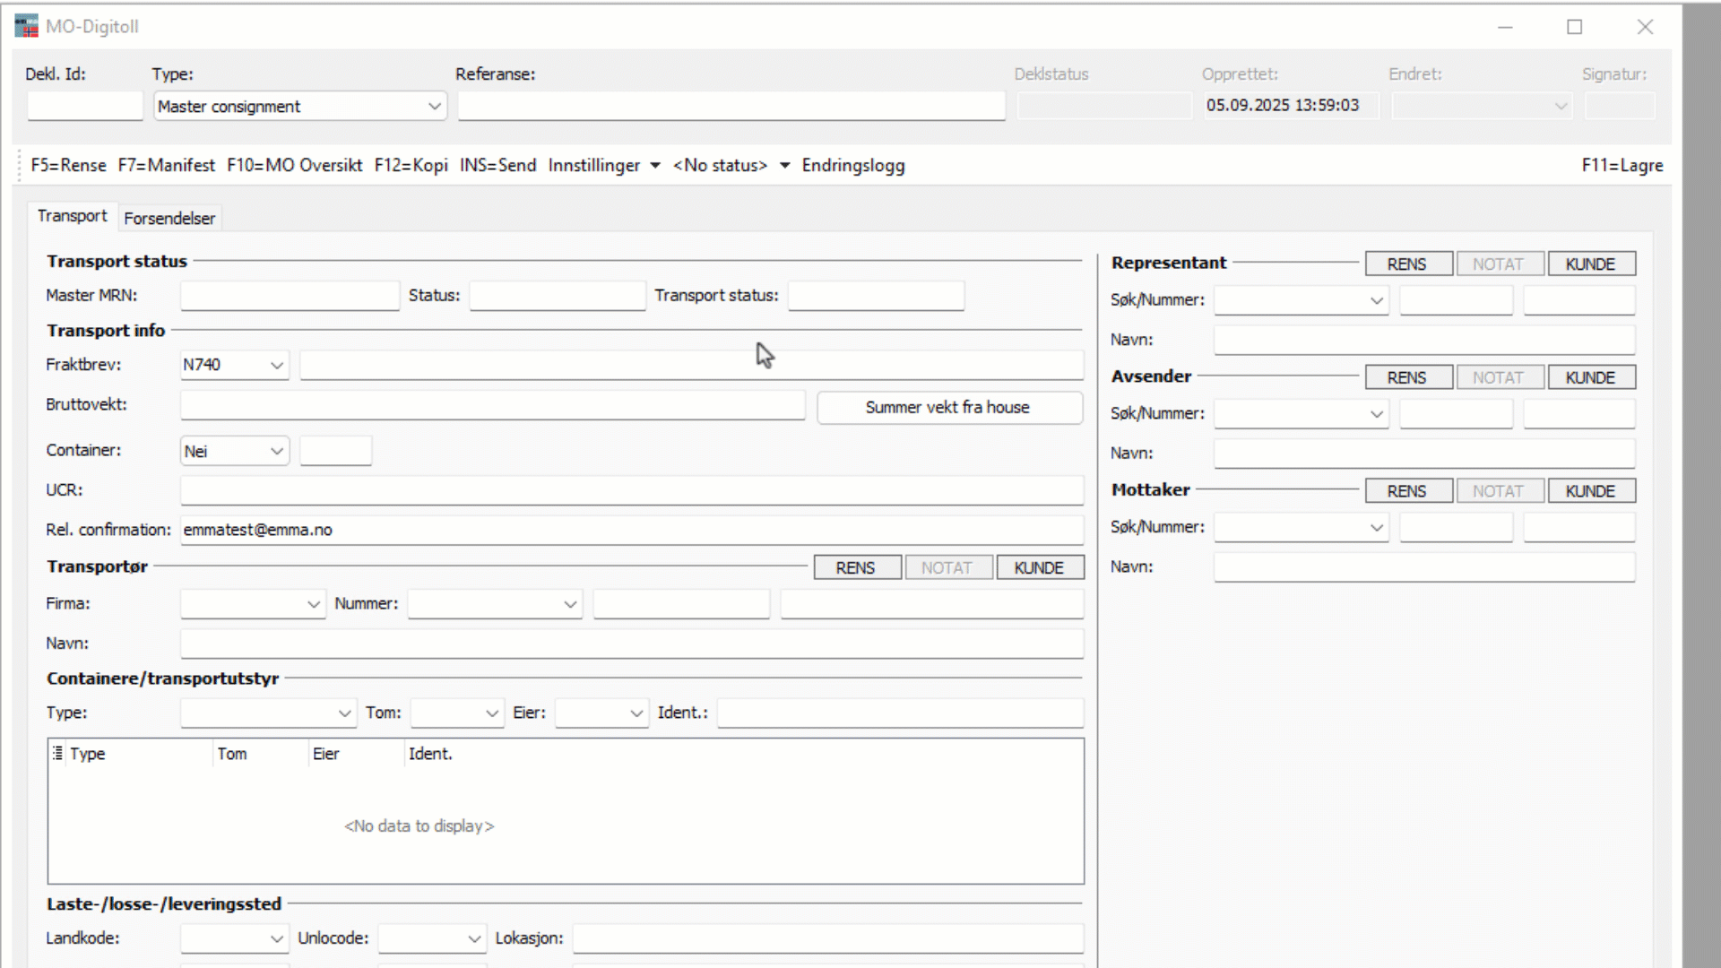The width and height of the screenshot is (1721, 968).
Task: Click the Bruttovekt input field
Action: pyautogui.click(x=493, y=405)
